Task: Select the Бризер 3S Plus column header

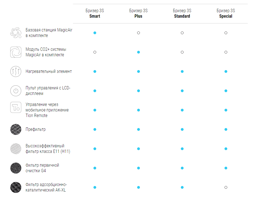Action: coord(139,14)
